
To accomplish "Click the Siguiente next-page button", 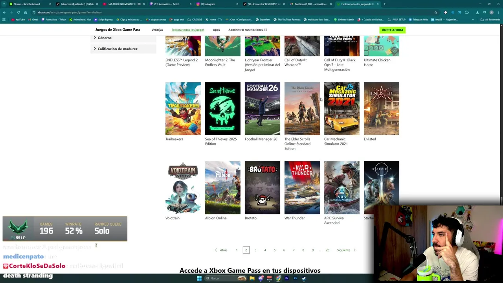I will click(x=346, y=250).
